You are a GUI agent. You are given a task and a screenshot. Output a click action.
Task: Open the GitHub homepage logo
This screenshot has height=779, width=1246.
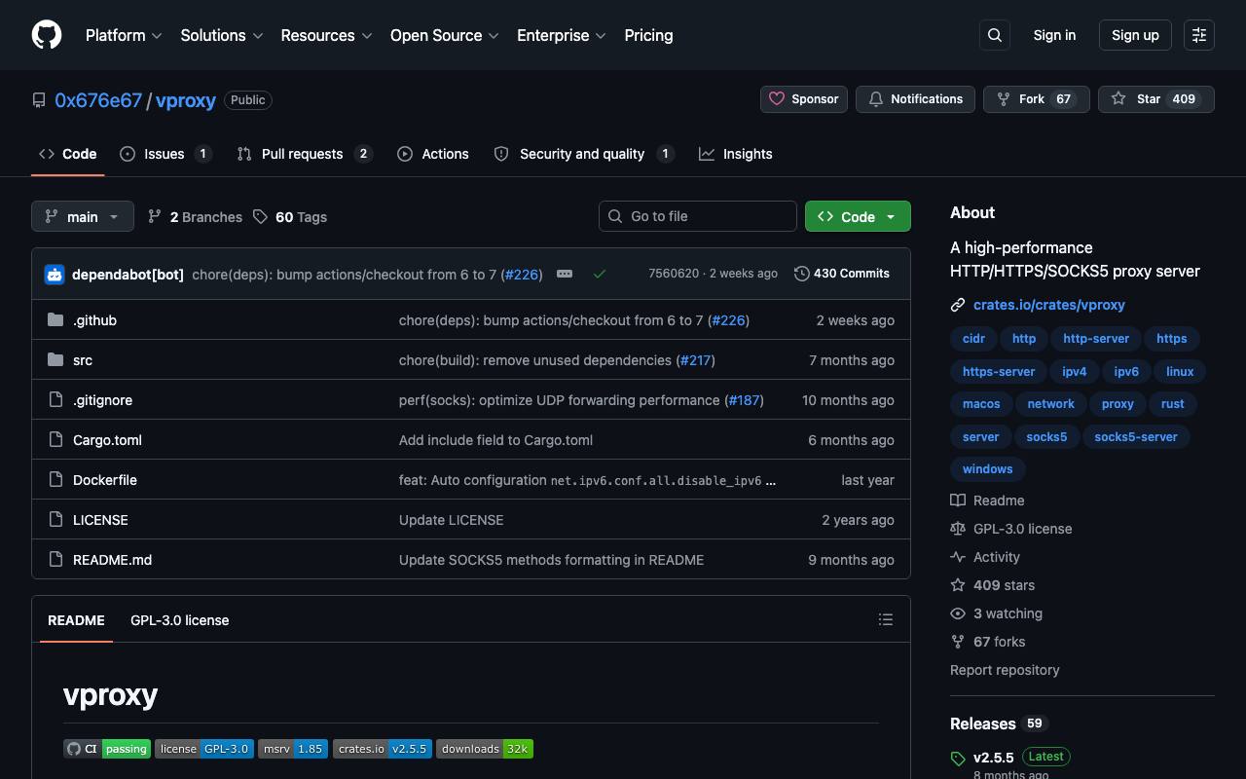click(x=47, y=35)
